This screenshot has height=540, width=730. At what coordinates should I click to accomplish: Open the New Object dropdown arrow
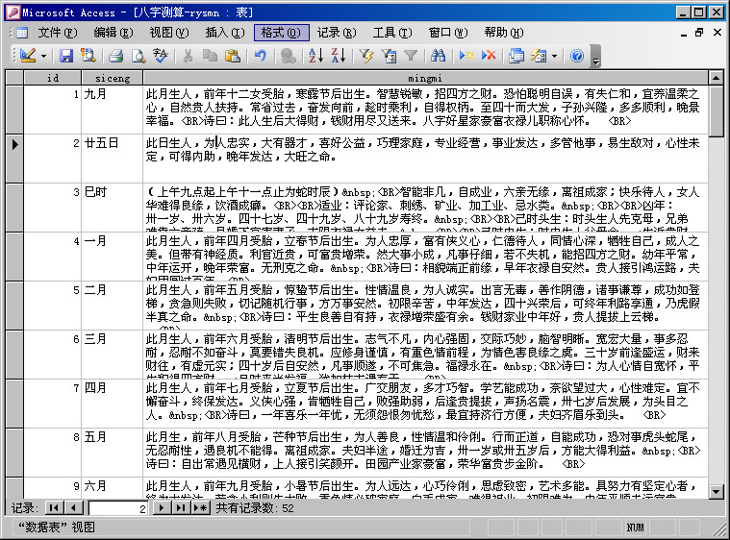pos(555,57)
